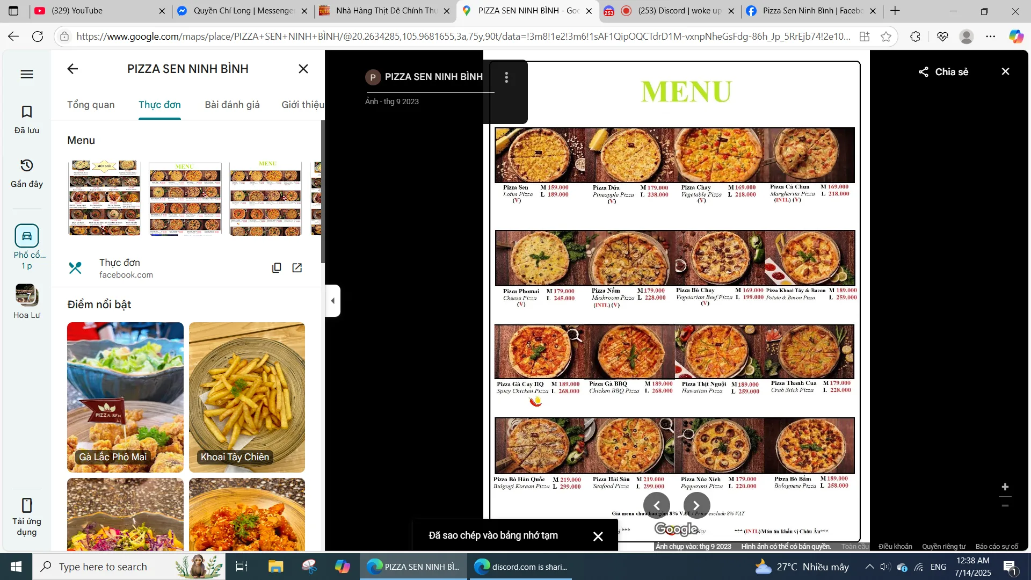Show the next menu photo
Screen dimensions: 1031x580
696,505
